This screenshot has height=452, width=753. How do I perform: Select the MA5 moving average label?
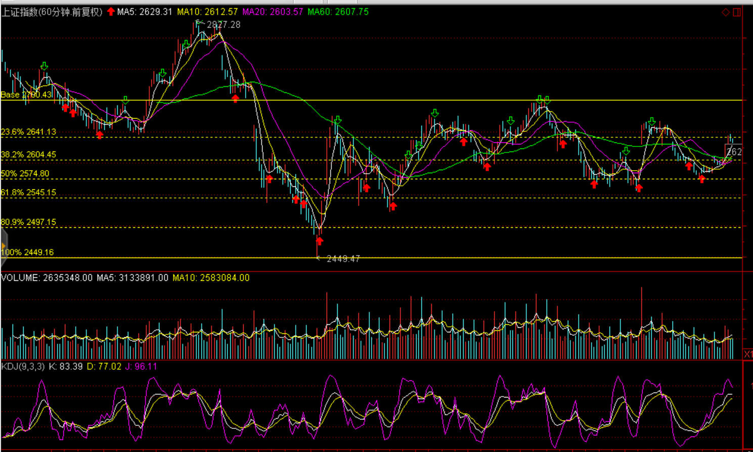pos(145,12)
